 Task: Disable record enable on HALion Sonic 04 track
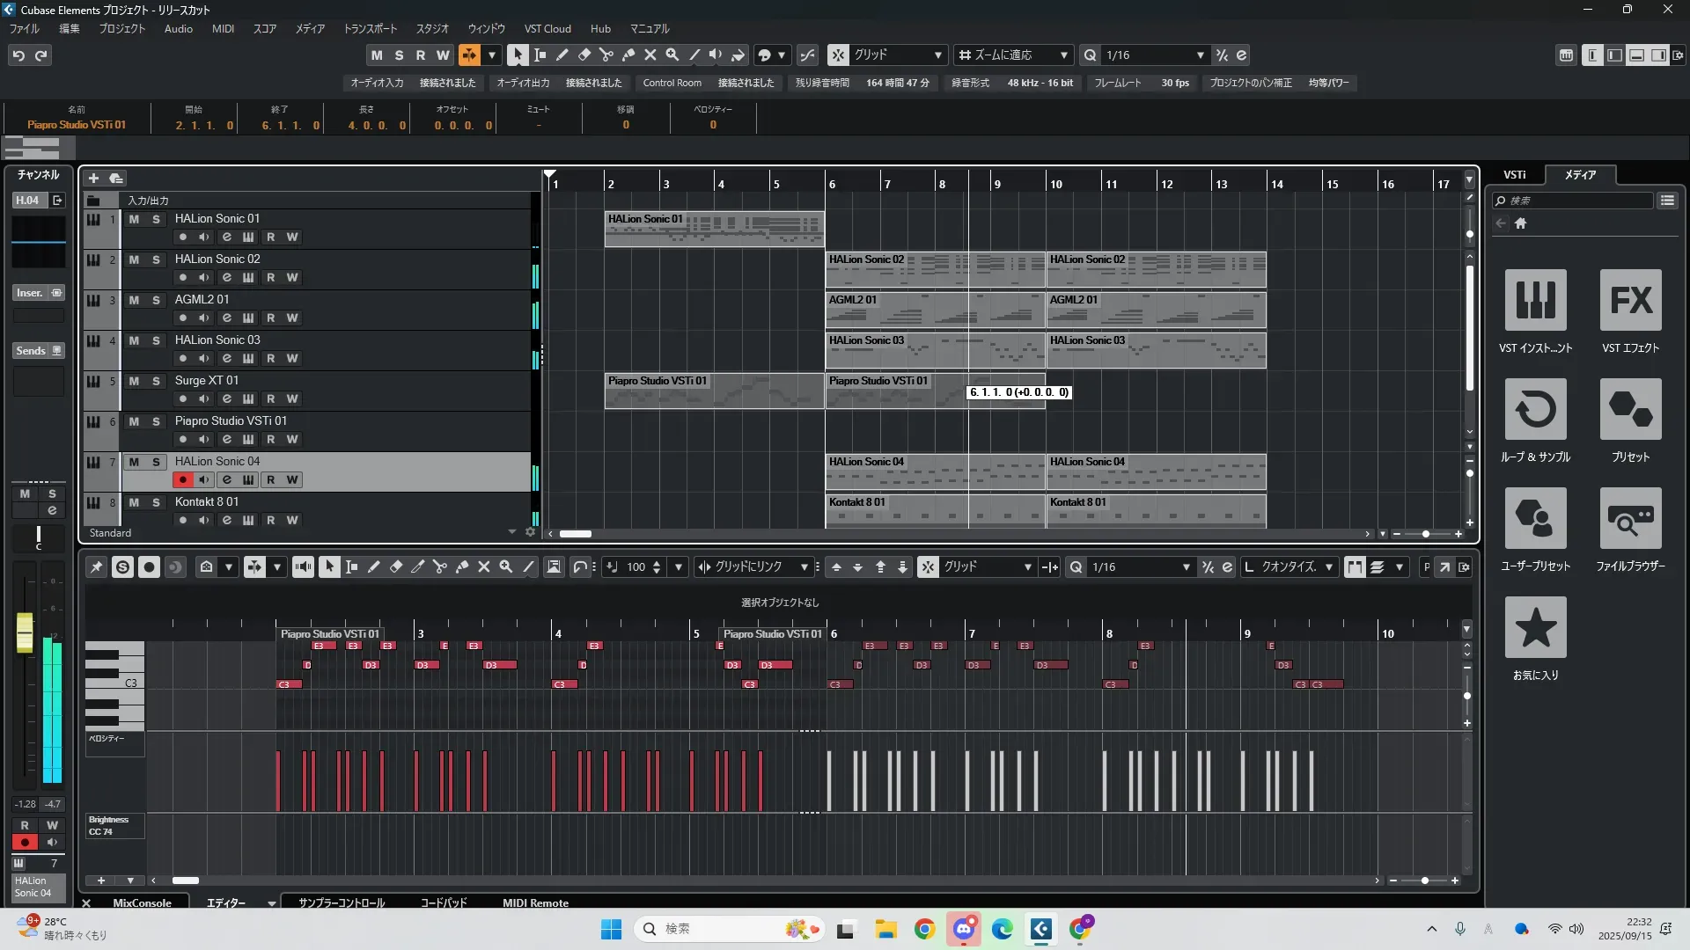click(182, 479)
